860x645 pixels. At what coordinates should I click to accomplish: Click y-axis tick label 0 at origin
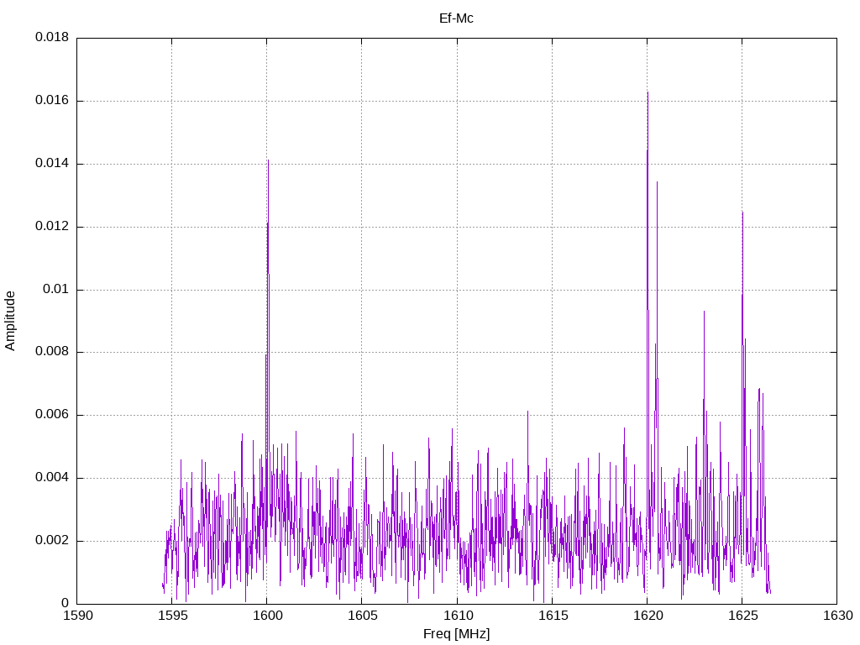(66, 603)
